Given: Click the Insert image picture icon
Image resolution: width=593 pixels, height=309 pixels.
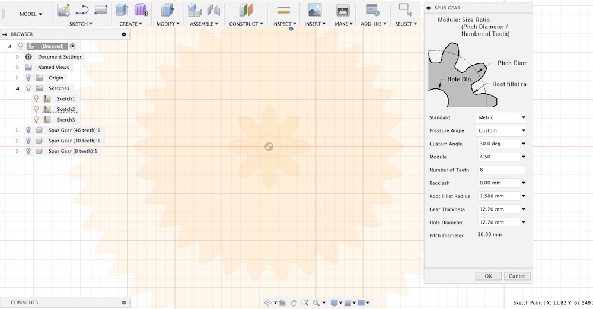Looking at the screenshot, I should click(x=315, y=10).
